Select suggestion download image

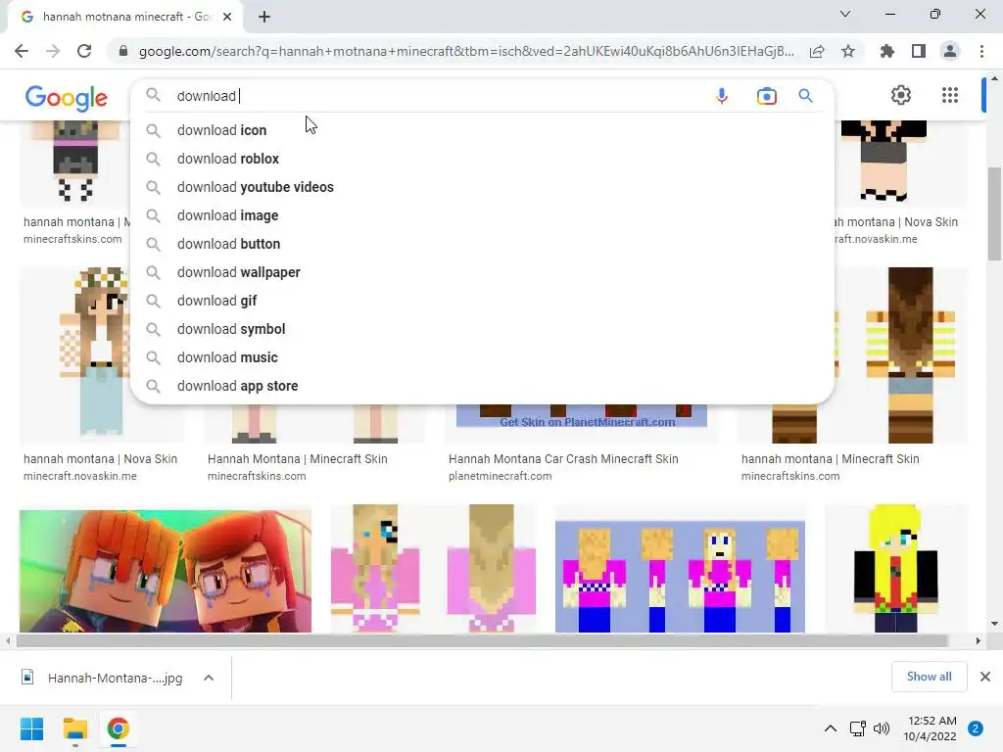click(482, 215)
